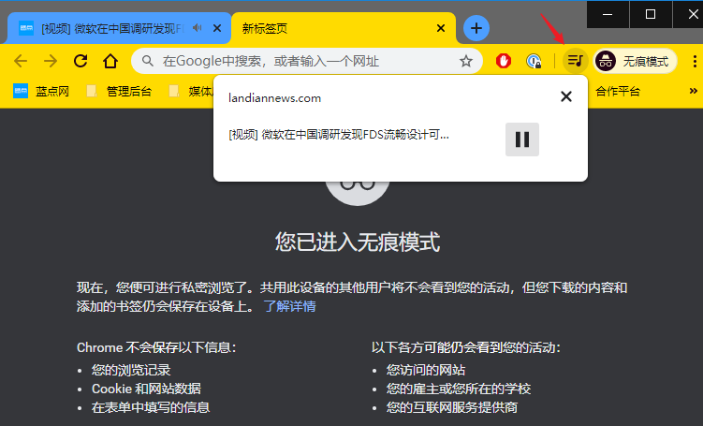Click the shield extension icon in toolbar
The image size is (703, 426).
pyautogui.click(x=534, y=61)
